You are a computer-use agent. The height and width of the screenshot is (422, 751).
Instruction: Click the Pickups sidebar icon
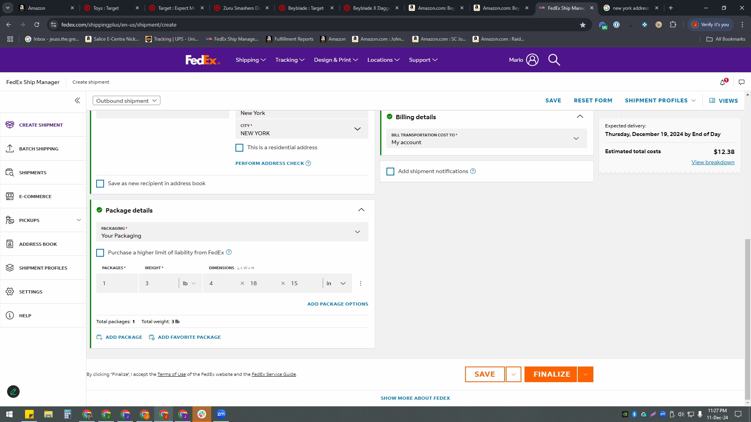pyautogui.click(x=10, y=220)
